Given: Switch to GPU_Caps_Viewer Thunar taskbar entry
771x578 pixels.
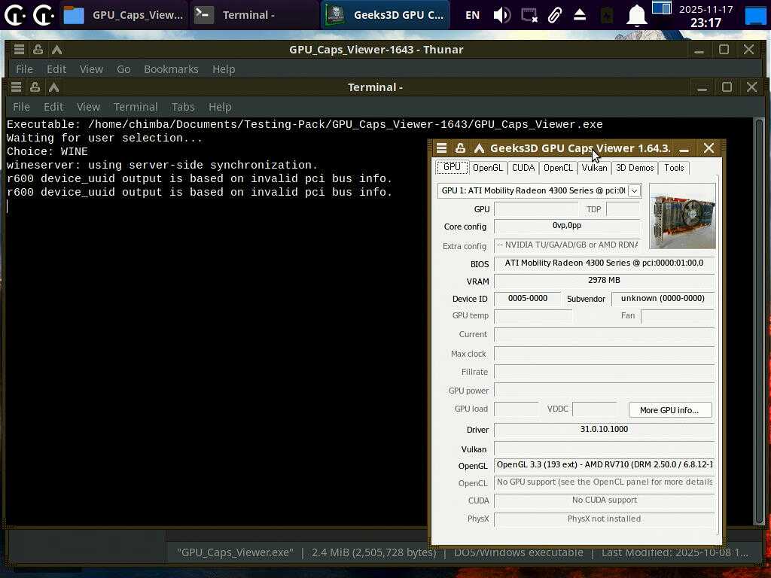Looking at the screenshot, I should [125, 15].
